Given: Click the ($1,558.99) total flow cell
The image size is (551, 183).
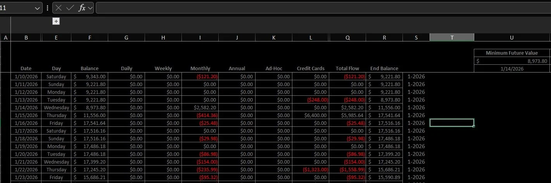Looking at the screenshot, I should click(347, 169).
